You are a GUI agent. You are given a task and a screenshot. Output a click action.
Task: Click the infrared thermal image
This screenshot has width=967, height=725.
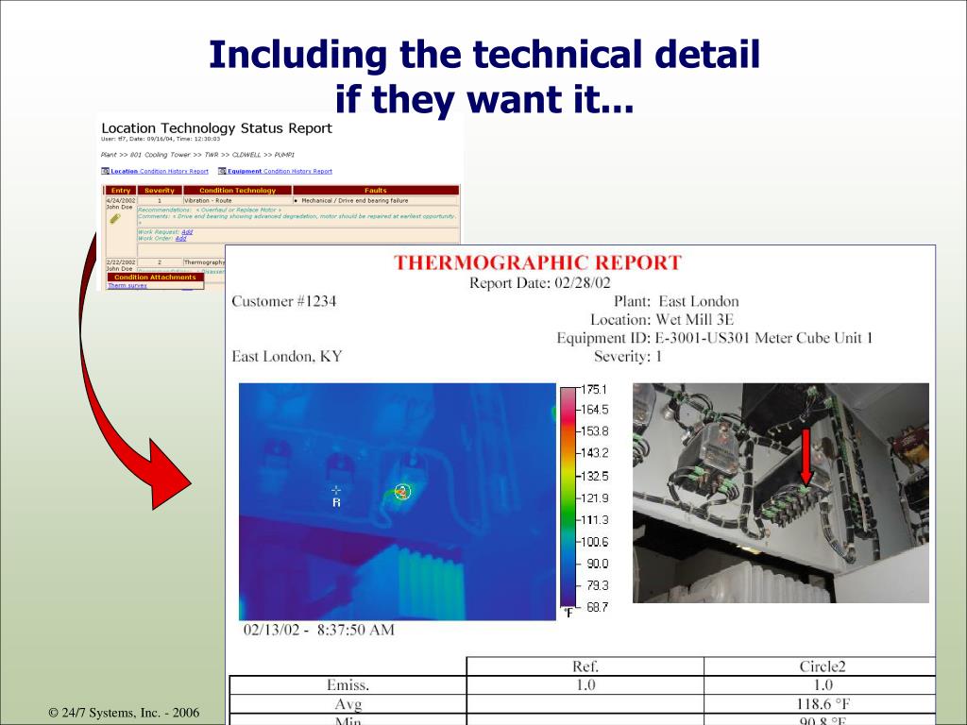(x=398, y=502)
